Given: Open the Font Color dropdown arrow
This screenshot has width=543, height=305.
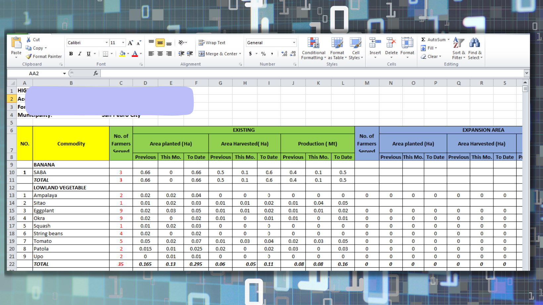Looking at the screenshot, I should point(141,54).
